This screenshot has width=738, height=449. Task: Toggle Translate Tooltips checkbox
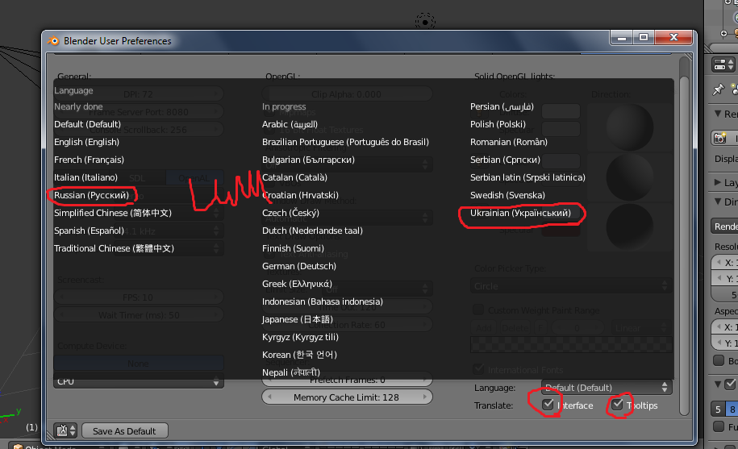click(x=617, y=405)
